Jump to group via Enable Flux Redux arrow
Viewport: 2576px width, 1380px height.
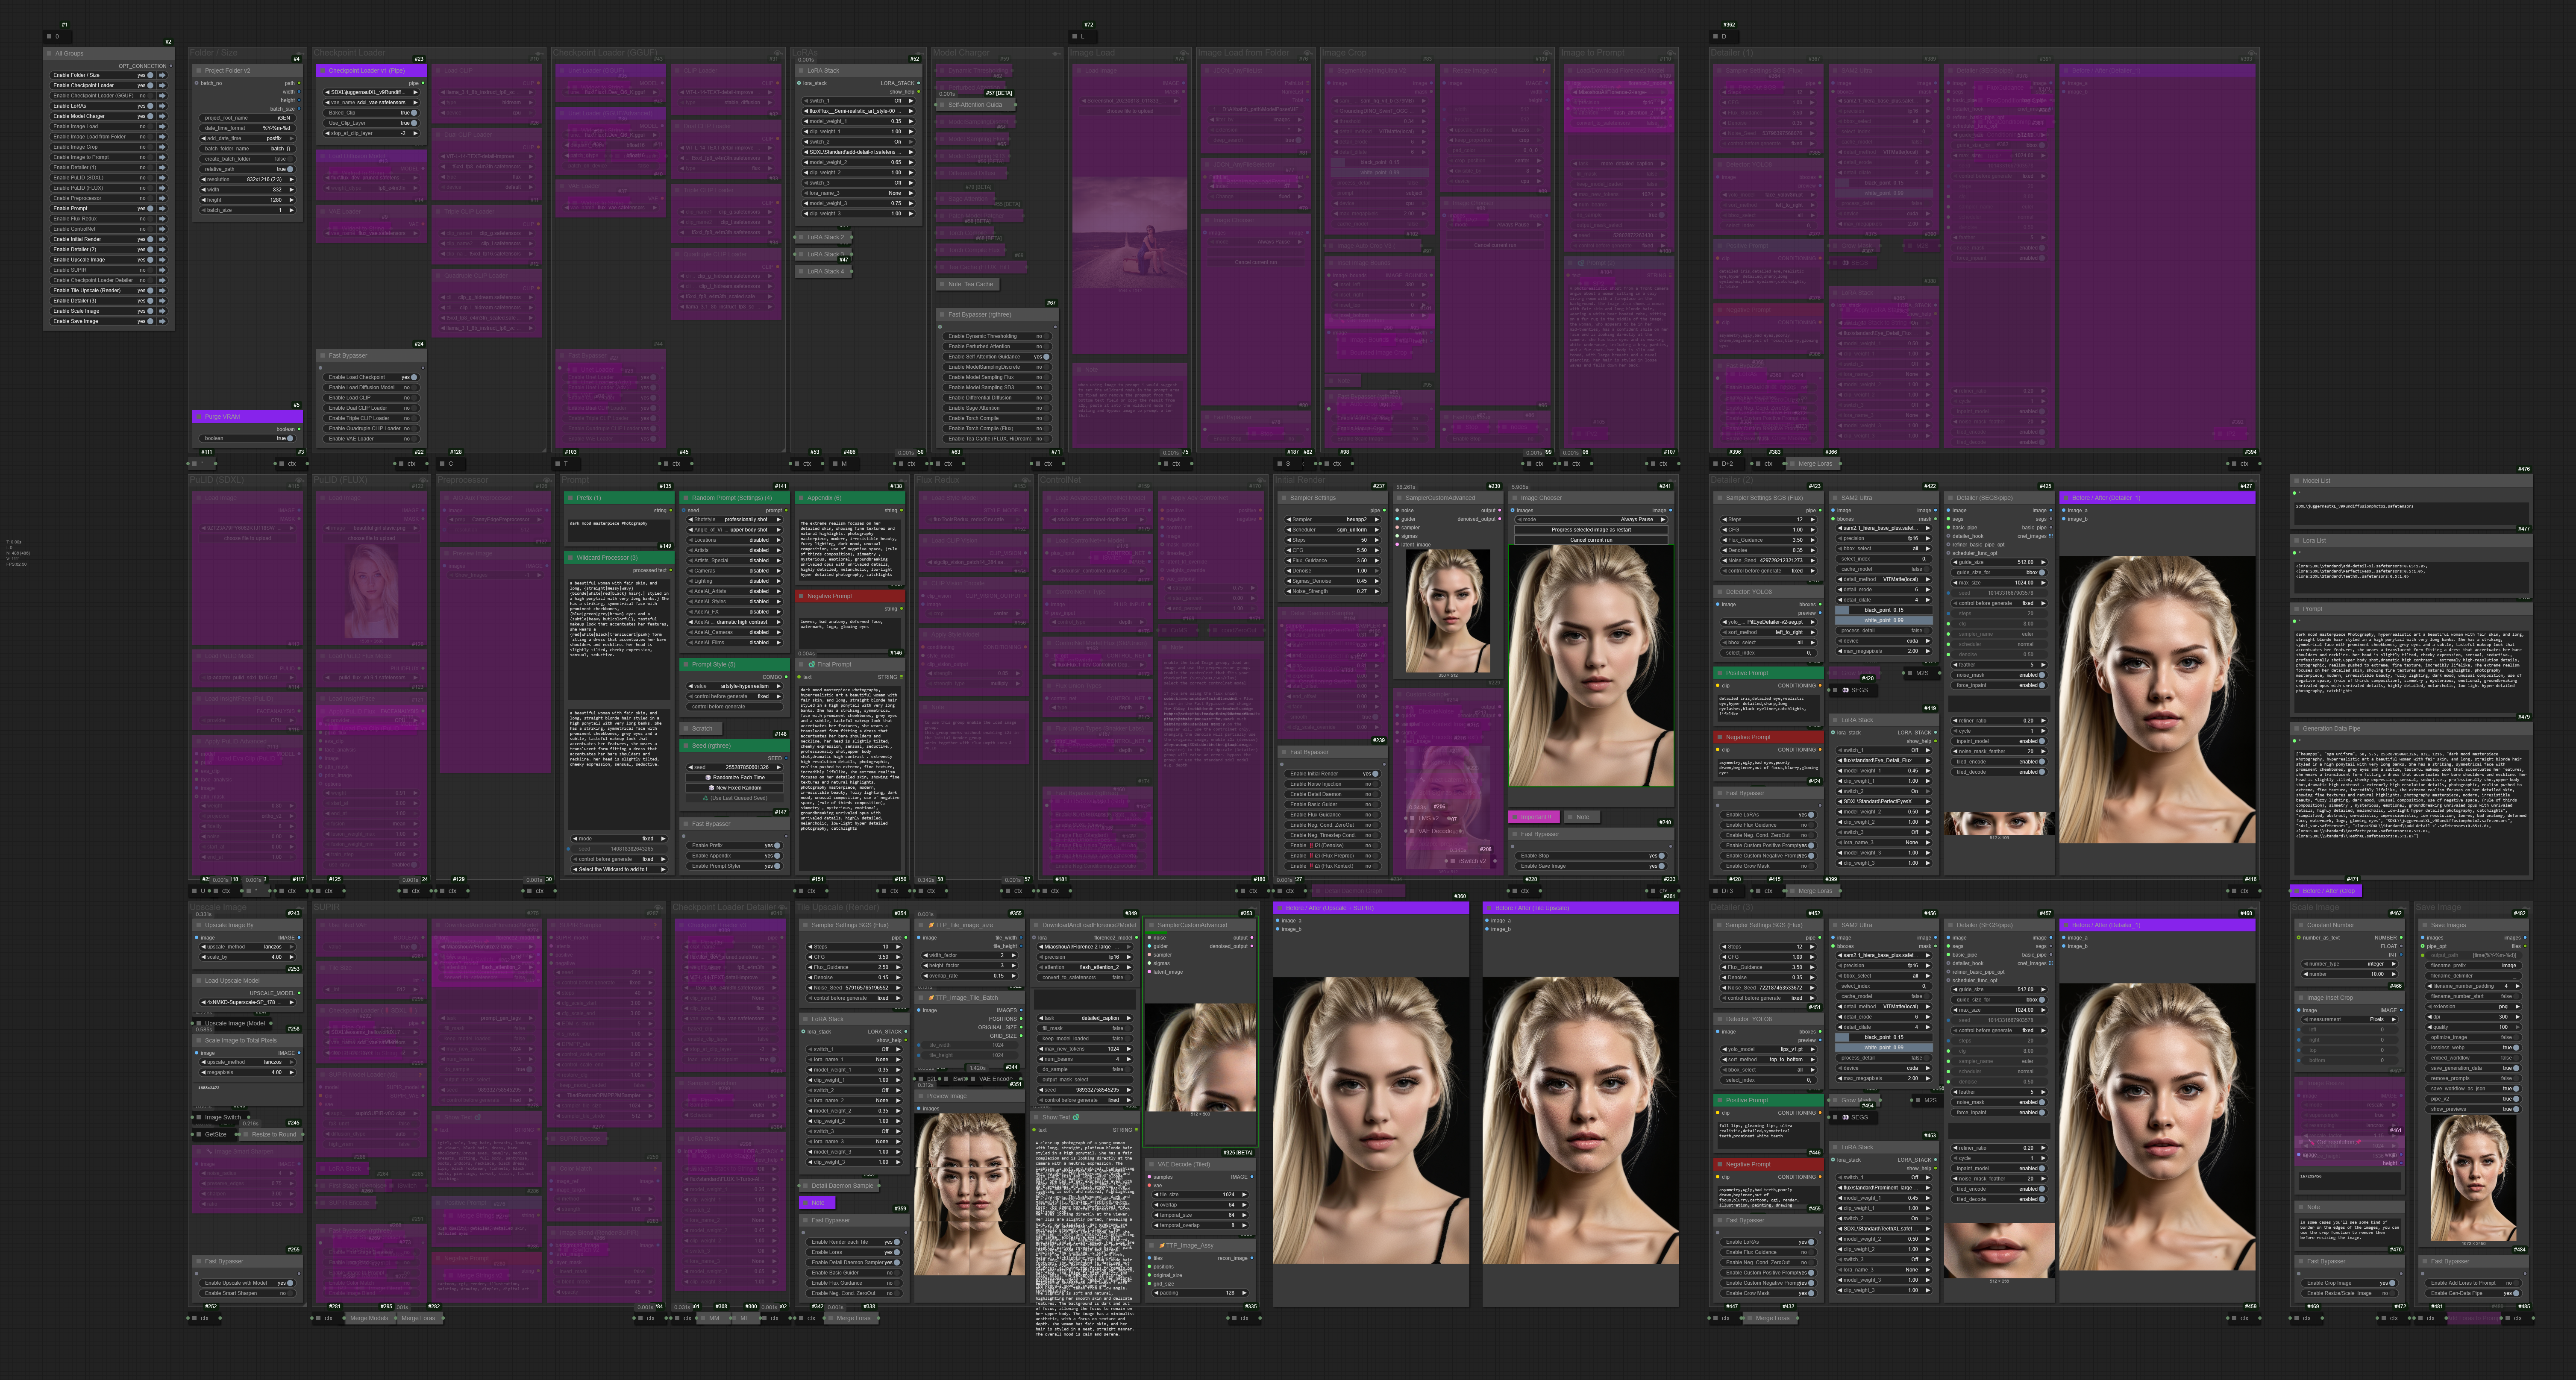[x=161, y=219]
